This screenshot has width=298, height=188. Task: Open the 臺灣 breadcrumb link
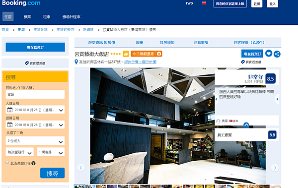[21, 30]
